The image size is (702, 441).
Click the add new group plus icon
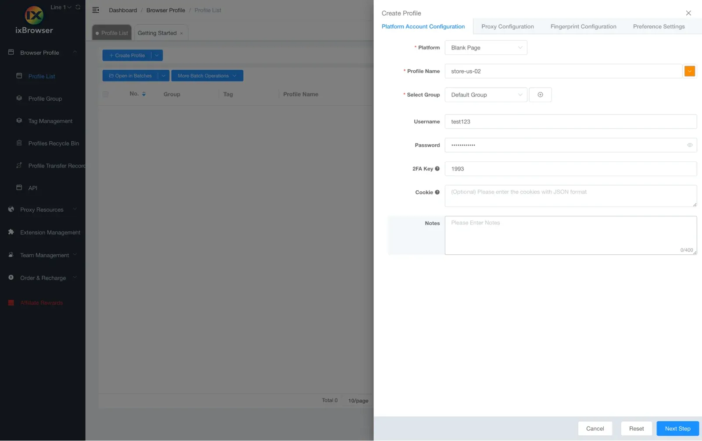click(540, 95)
